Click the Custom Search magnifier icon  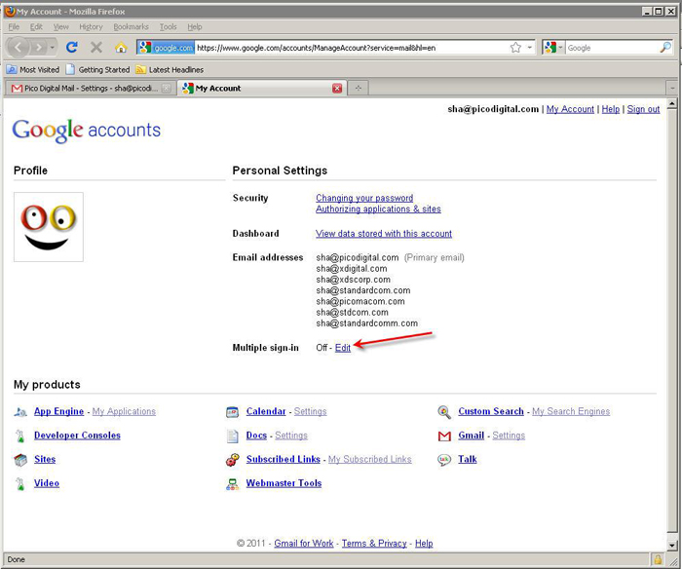pos(444,411)
